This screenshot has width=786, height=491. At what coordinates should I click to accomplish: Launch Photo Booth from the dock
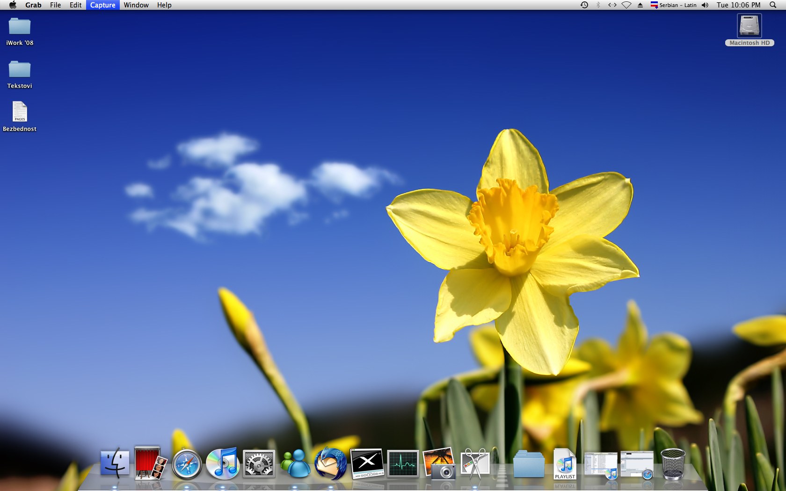[x=150, y=463]
